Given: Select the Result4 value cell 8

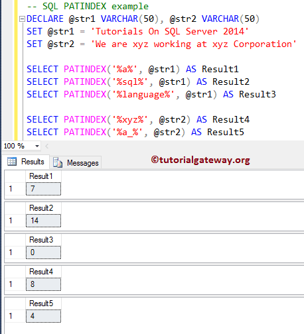Looking at the screenshot, I should [43, 284].
